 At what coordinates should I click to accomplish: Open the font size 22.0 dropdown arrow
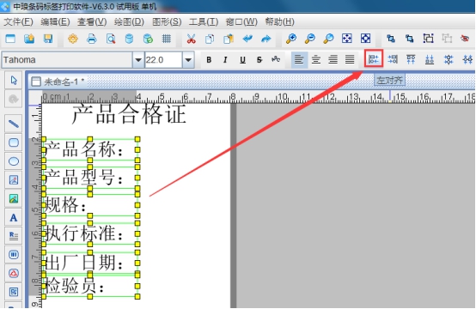[188, 60]
